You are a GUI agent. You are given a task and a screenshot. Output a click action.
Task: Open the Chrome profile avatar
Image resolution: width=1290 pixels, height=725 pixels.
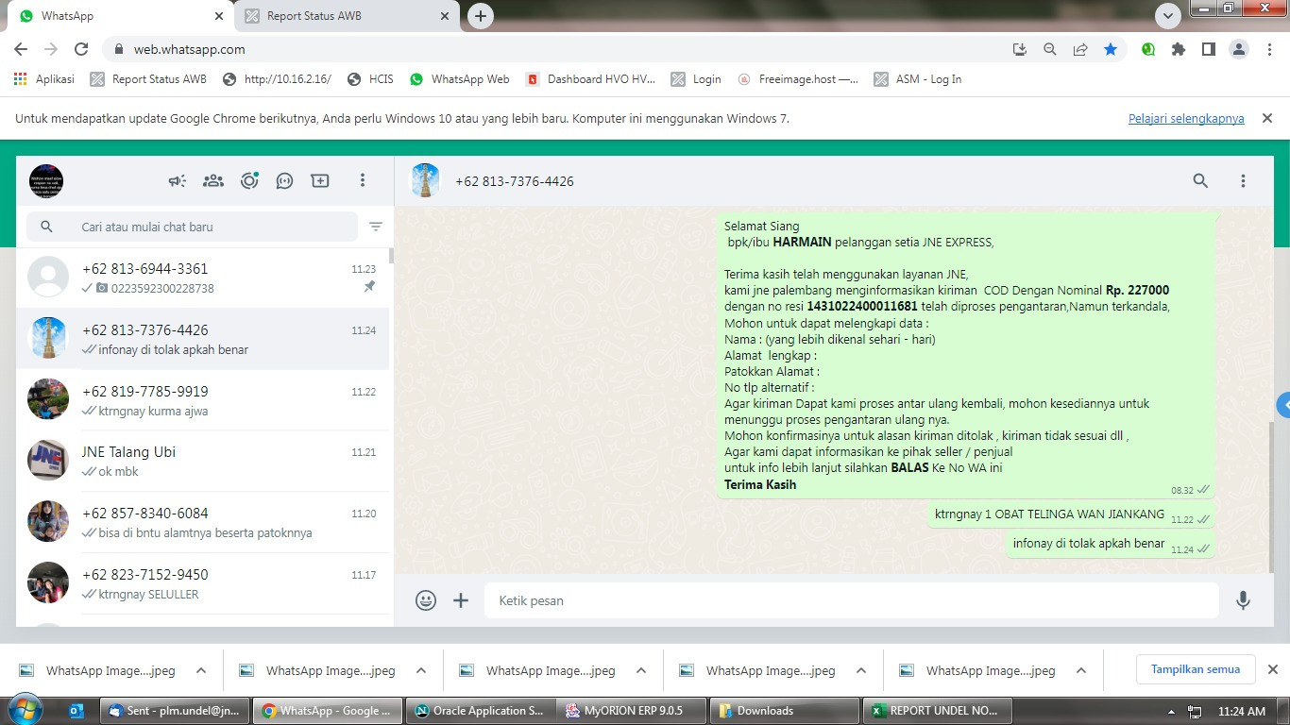click(x=1239, y=49)
